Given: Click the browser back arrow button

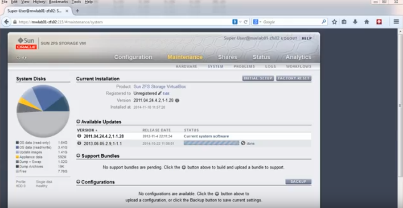Looking at the screenshot, I should pyautogui.click(x=7, y=22).
